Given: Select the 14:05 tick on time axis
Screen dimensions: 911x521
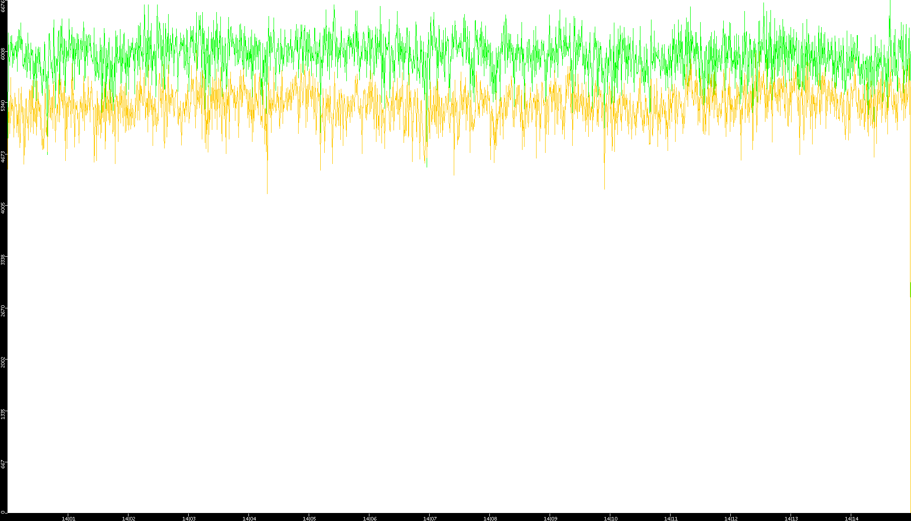Looking at the screenshot, I should click(x=309, y=518).
